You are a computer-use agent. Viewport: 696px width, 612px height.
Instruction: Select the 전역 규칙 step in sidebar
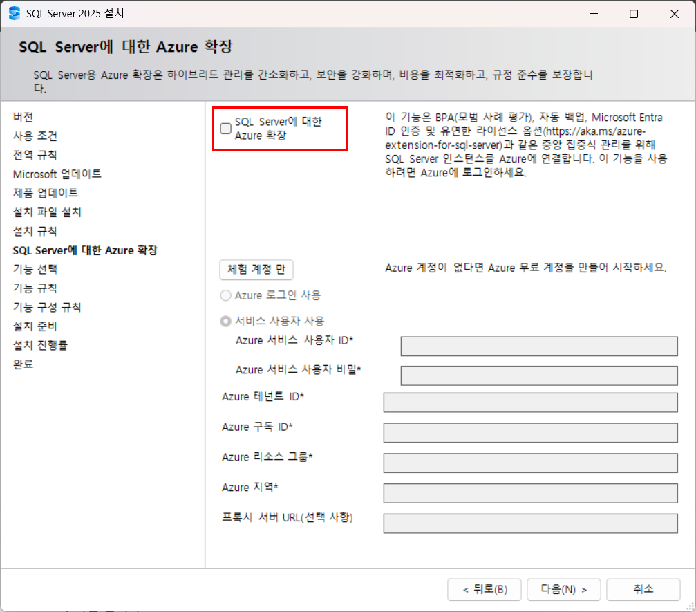pos(35,155)
